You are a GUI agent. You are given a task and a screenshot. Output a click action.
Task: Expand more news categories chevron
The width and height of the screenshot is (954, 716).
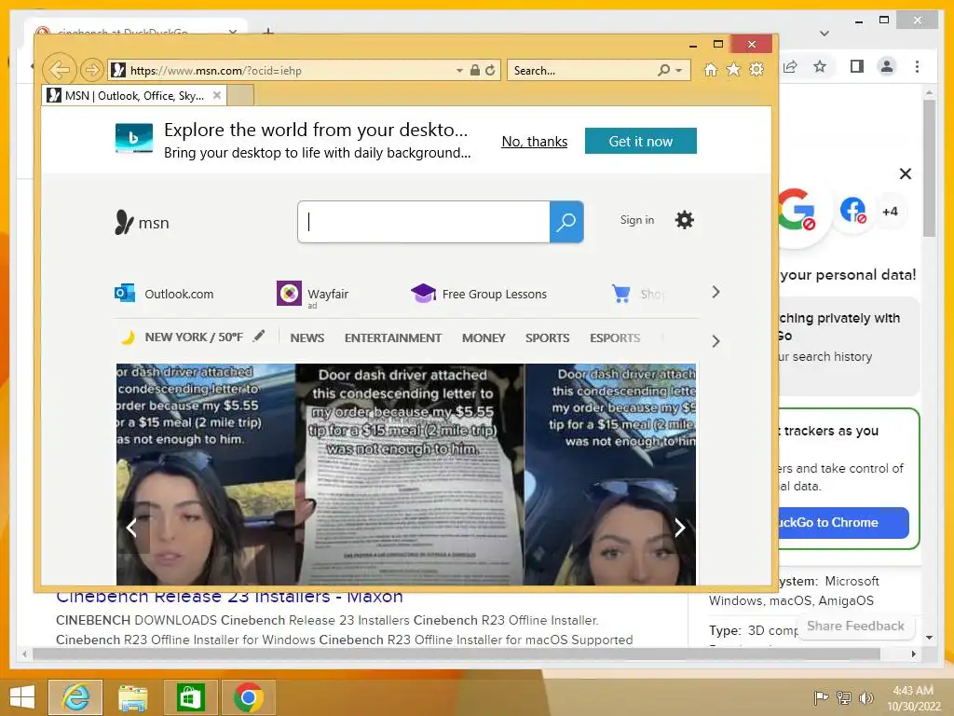715,341
